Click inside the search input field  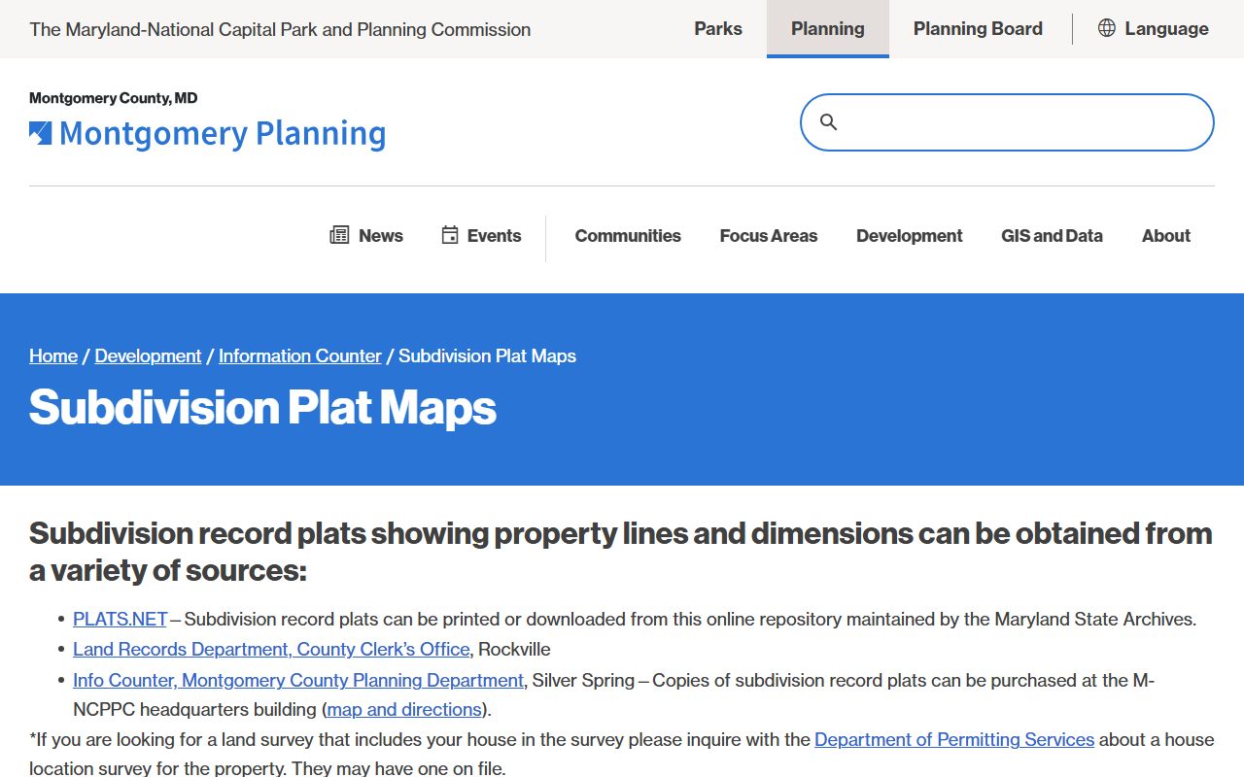point(1007,122)
